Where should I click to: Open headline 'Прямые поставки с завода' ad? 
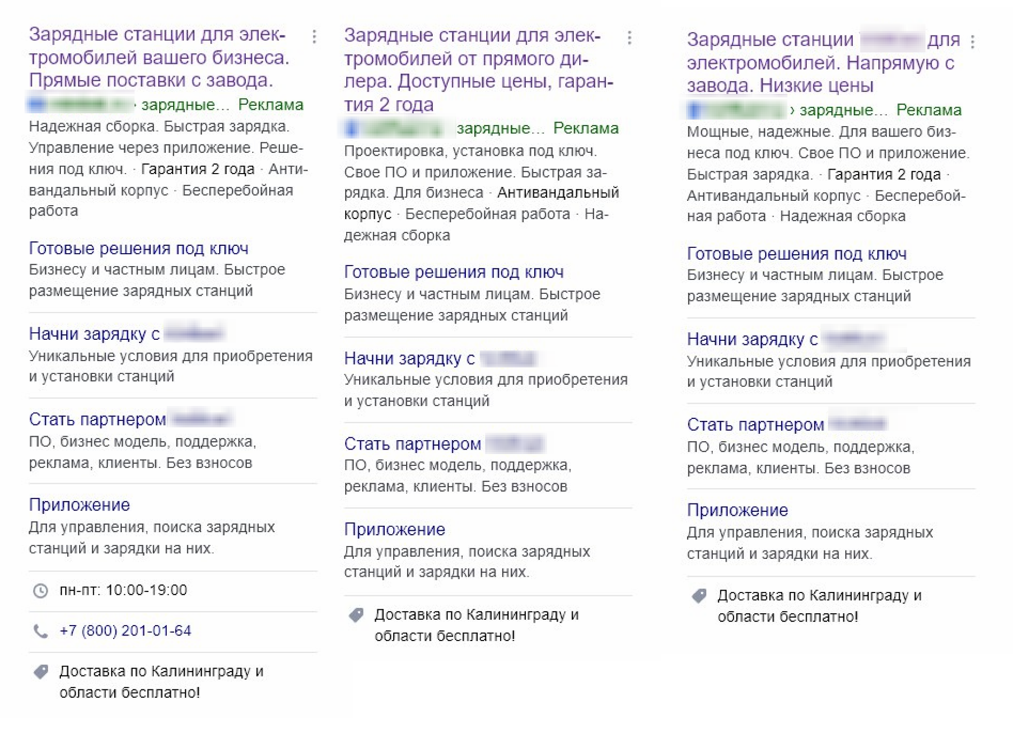(x=158, y=57)
